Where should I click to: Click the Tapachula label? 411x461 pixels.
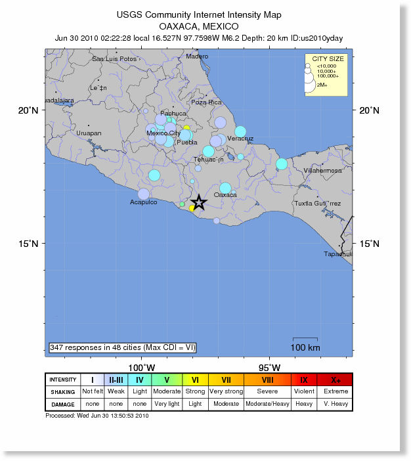click(338, 254)
